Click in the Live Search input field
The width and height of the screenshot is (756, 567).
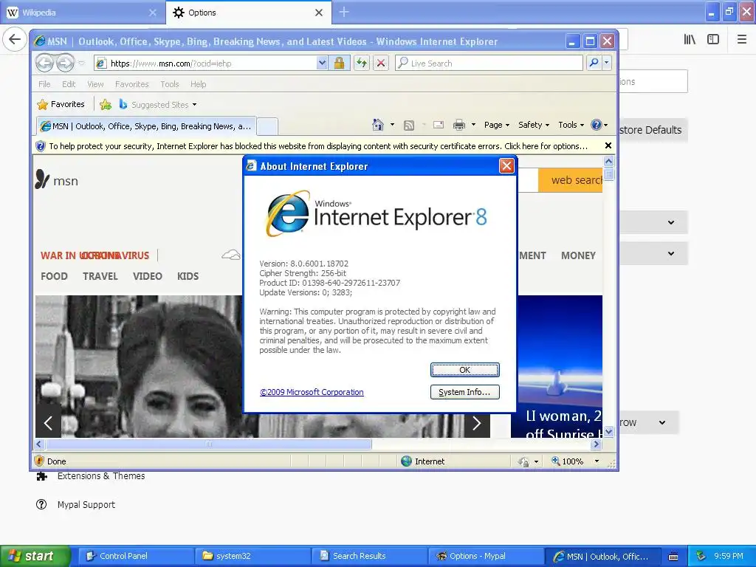tap(489, 63)
